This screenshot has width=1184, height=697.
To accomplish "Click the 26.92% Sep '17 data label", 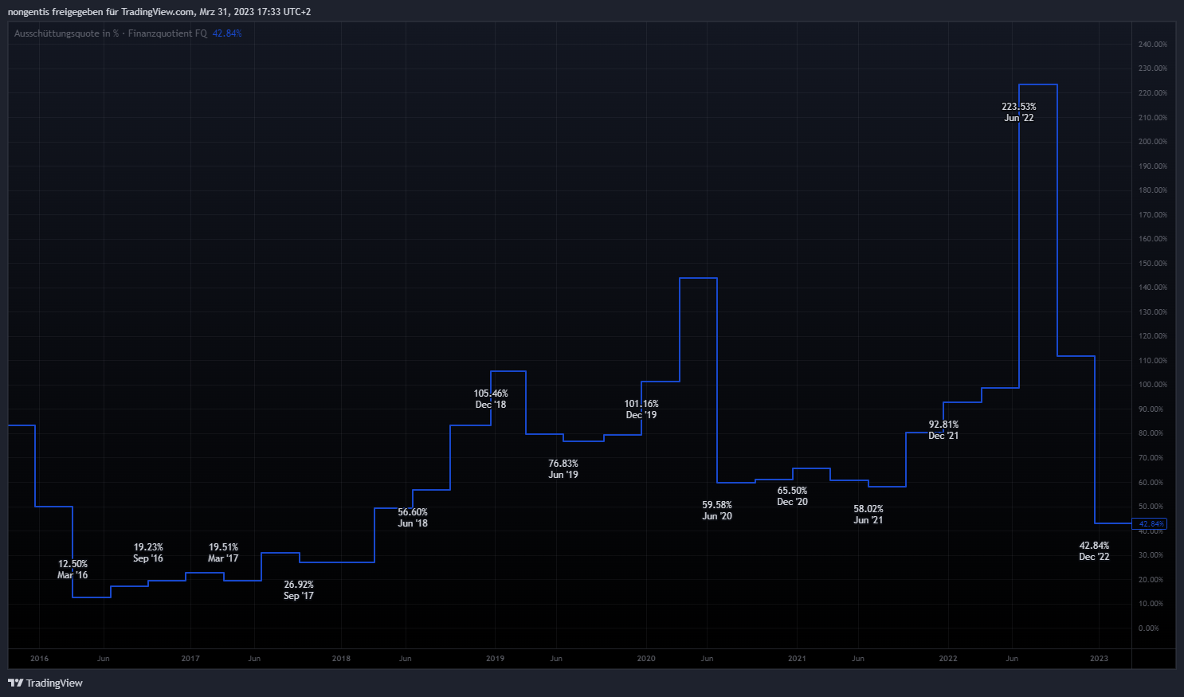I will [299, 590].
